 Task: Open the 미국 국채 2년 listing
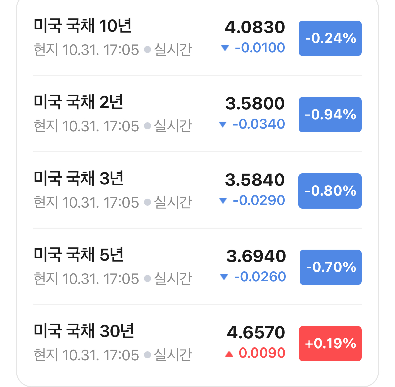(x=197, y=114)
